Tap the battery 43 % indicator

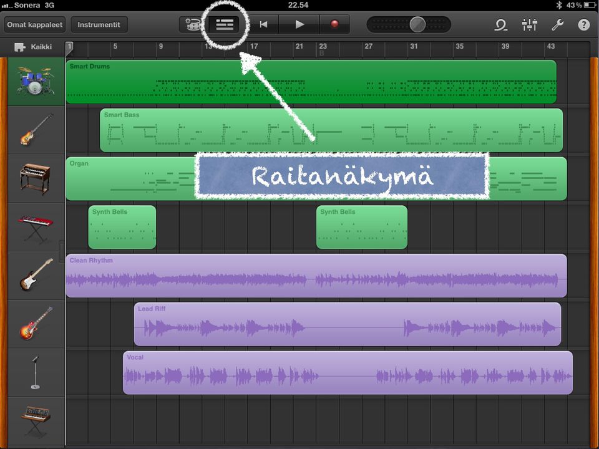click(581, 5)
